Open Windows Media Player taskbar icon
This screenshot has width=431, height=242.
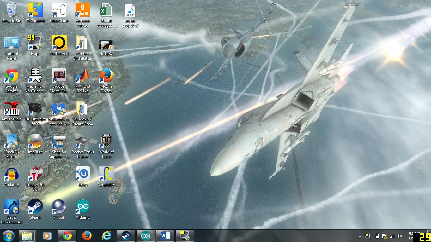[x=47, y=236]
